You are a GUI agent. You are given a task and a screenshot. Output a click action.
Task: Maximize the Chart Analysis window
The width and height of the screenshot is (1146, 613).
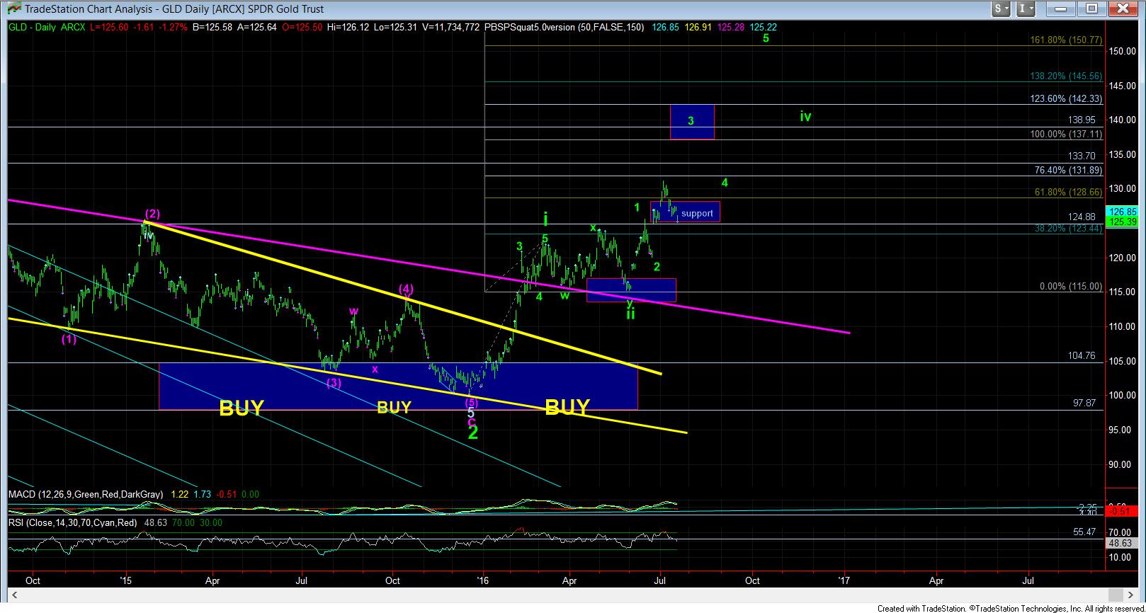[1092, 8]
